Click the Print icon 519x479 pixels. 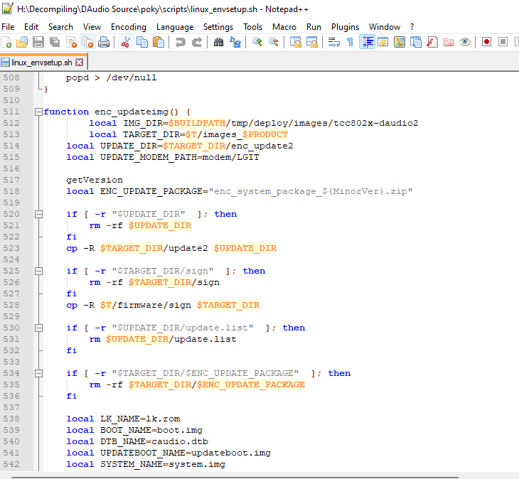click(104, 43)
